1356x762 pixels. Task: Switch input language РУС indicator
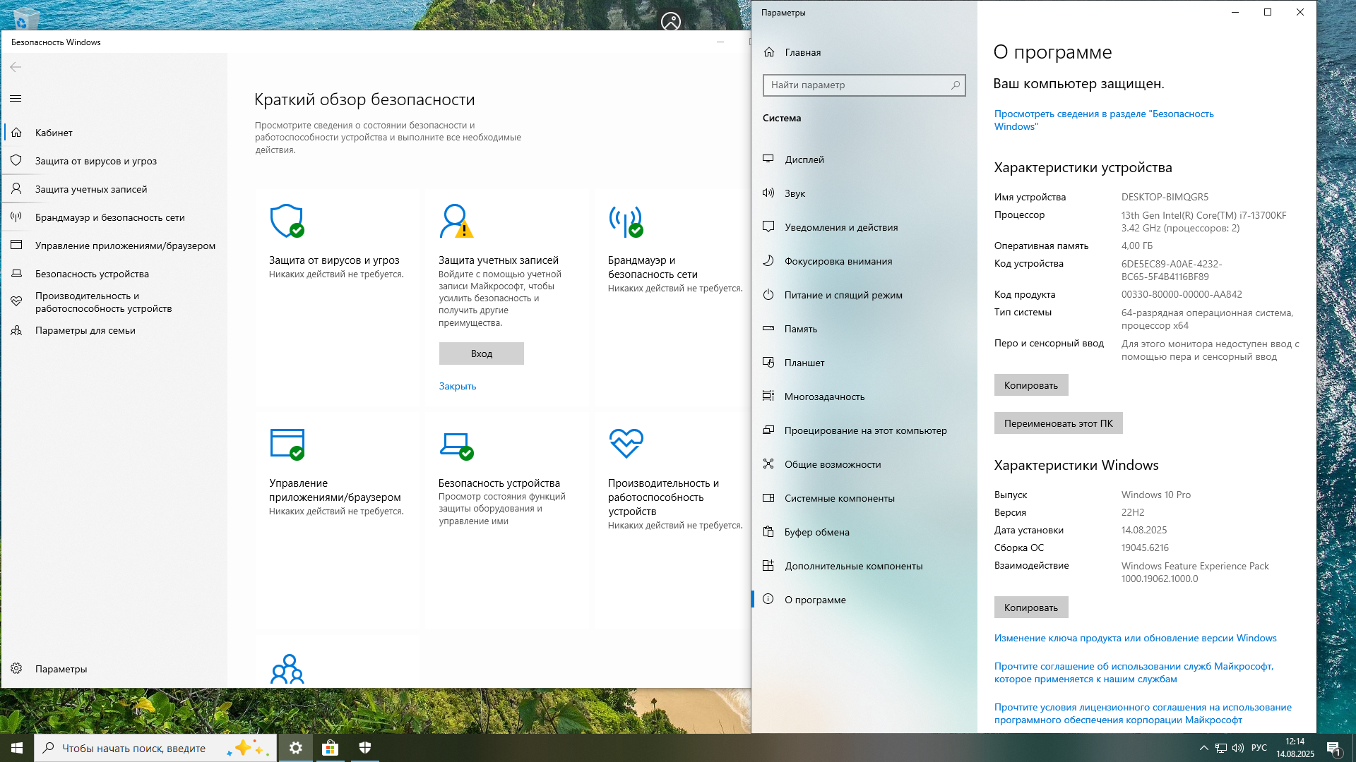[x=1259, y=748]
